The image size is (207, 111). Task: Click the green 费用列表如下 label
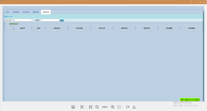14,24
